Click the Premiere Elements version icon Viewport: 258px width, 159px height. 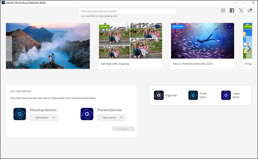tap(87, 114)
